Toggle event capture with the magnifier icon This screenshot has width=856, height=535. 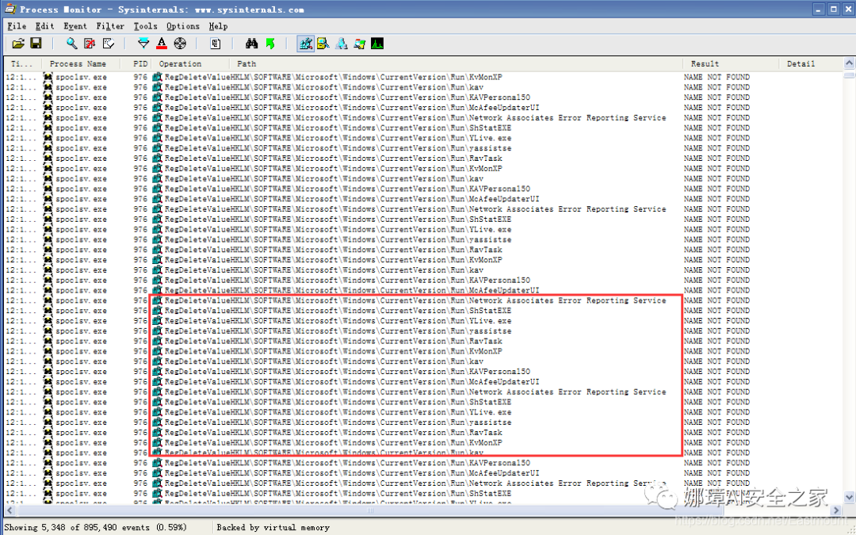(71, 44)
